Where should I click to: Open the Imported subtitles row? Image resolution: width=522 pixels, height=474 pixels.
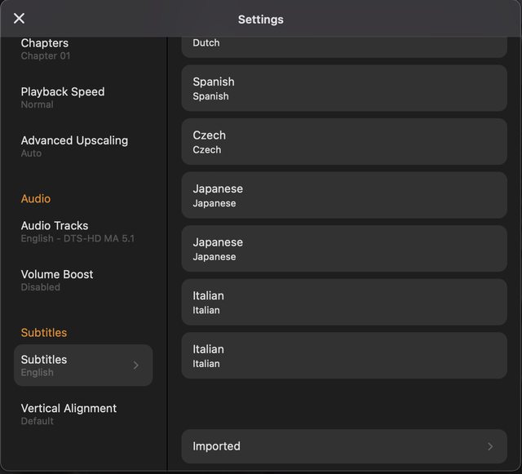click(343, 446)
